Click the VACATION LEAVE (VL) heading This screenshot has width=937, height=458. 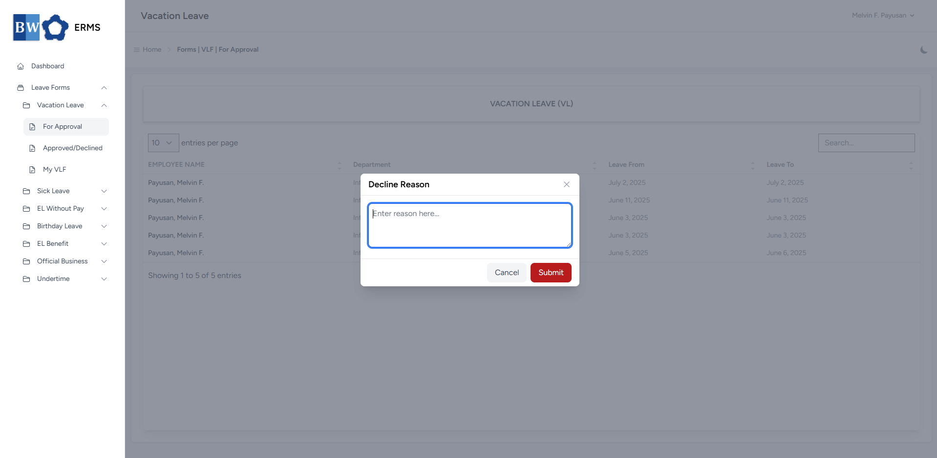(532, 104)
